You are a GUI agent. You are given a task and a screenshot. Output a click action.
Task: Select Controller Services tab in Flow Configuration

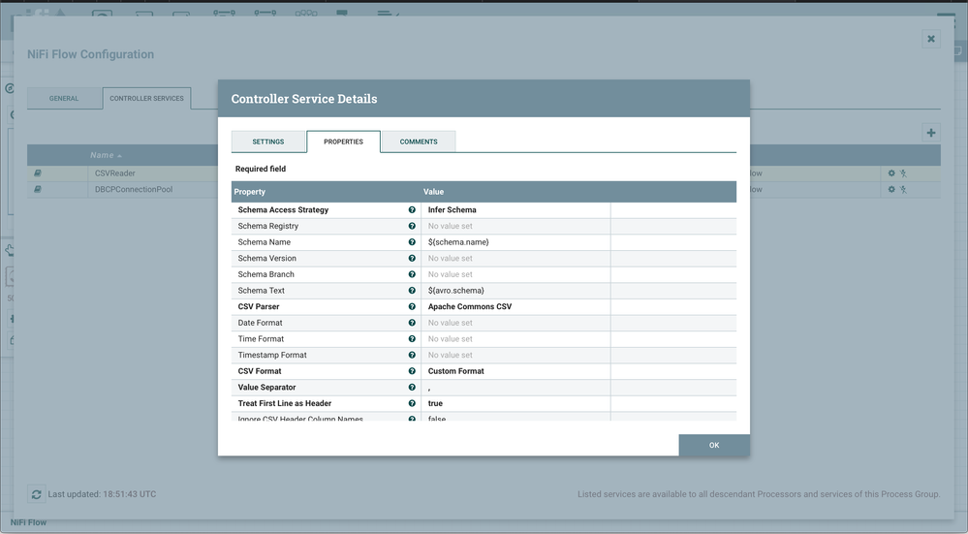coord(147,98)
